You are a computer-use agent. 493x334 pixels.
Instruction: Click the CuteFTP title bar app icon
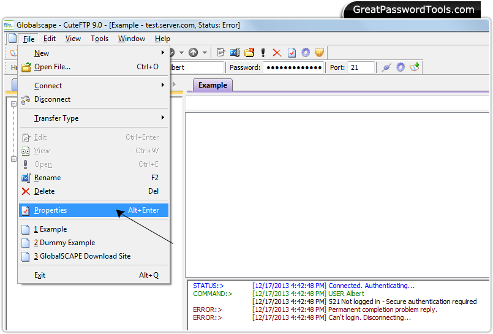(x=9, y=25)
